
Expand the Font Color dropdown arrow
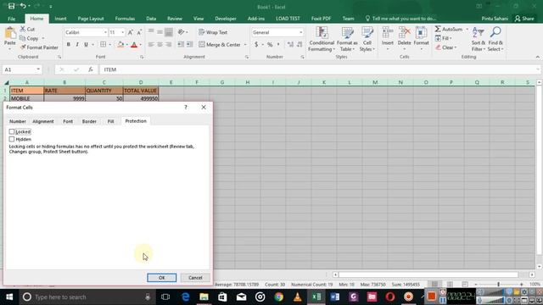[140, 45]
